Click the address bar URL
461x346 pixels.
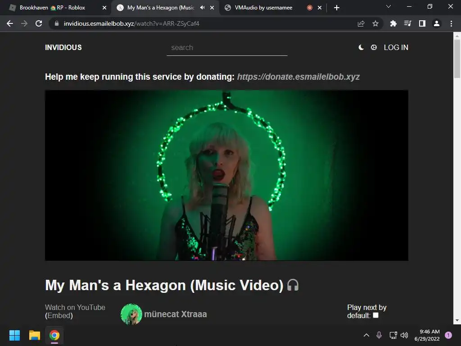(x=131, y=23)
